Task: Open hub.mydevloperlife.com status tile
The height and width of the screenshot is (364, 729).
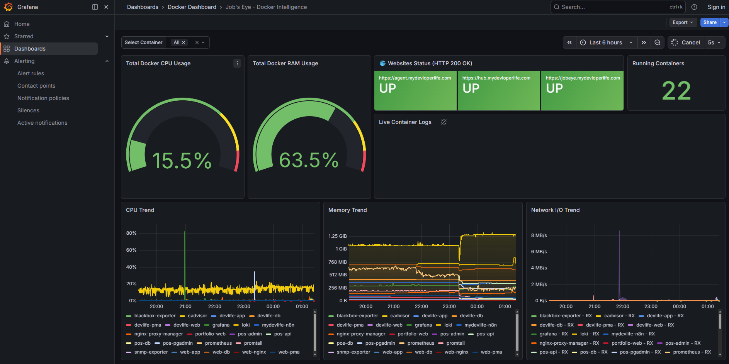Action: coord(499,91)
